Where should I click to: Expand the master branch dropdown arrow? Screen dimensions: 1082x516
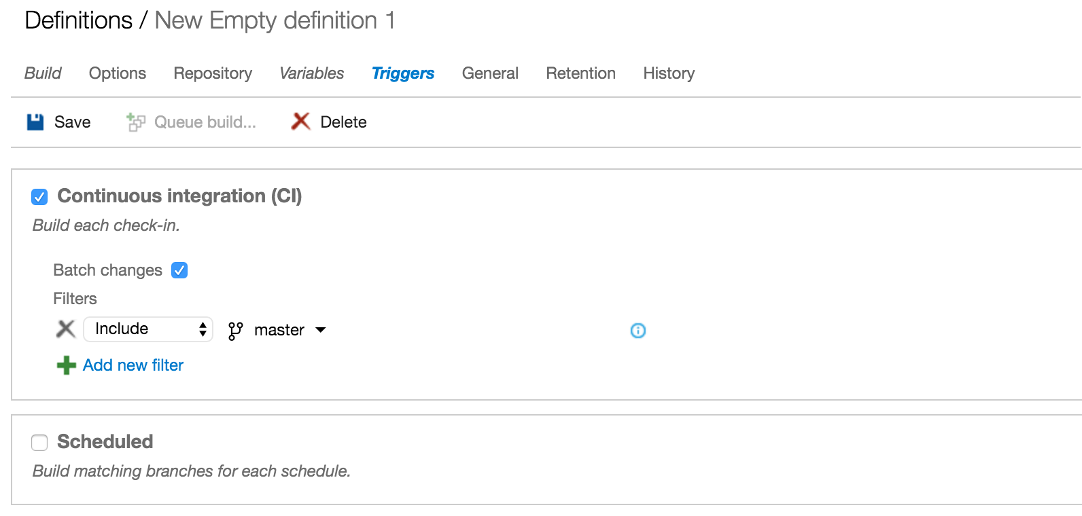(x=321, y=330)
